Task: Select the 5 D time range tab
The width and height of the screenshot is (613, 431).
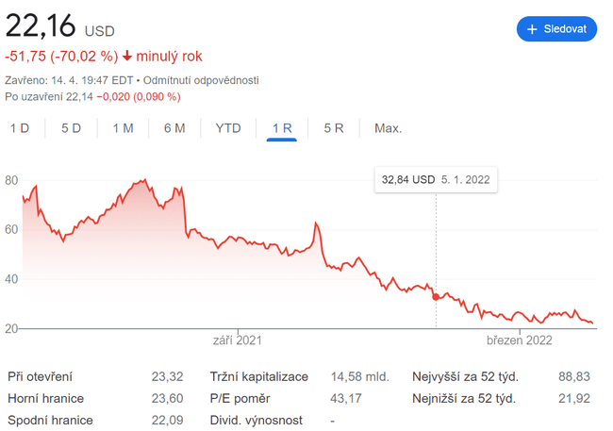Action: tap(71, 128)
